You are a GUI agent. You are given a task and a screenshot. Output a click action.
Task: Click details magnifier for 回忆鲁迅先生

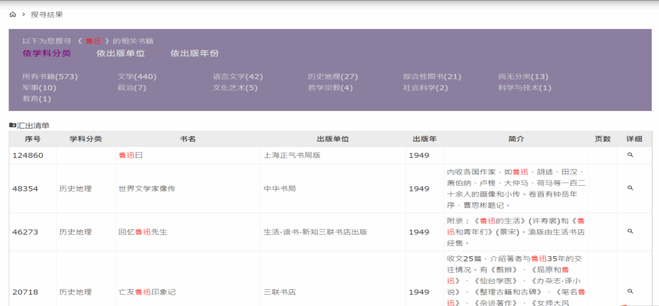tap(630, 232)
